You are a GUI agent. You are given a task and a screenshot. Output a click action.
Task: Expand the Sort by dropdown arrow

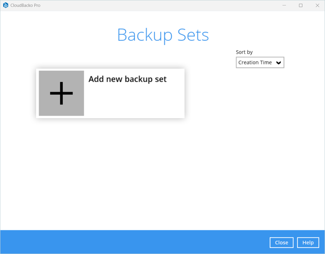click(x=278, y=63)
